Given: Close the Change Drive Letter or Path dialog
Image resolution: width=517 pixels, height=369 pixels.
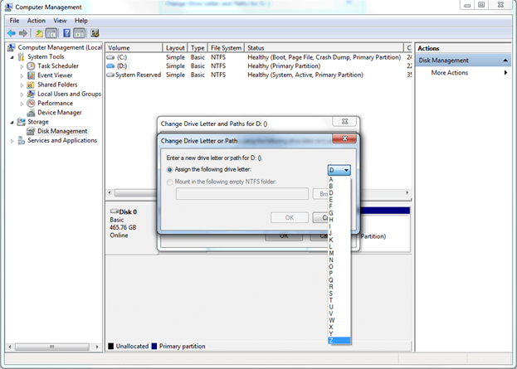Looking at the screenshot, I should pyautogui.click(x=344, y=138).
